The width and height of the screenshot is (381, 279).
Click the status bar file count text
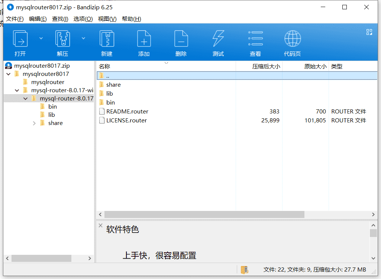315,269
